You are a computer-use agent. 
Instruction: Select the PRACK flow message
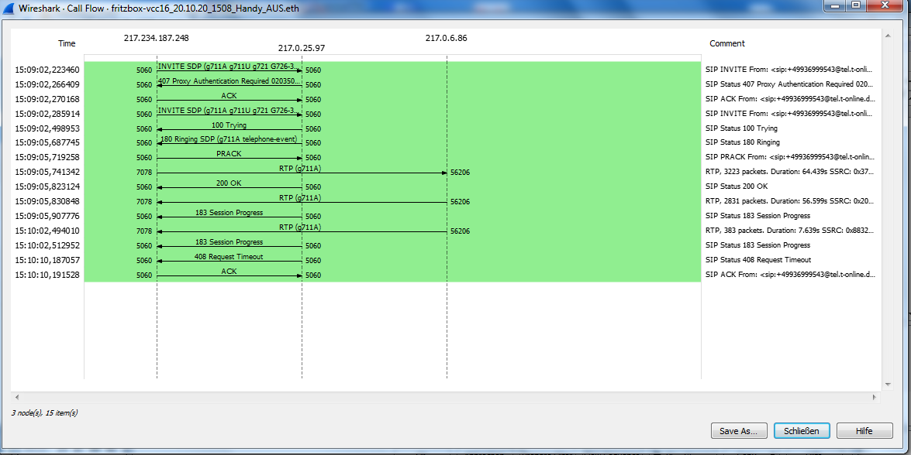click(x=229, y=154)
